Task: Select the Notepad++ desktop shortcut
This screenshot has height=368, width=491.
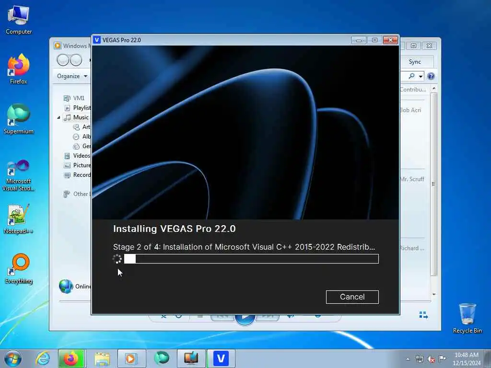Action: click(x=19, y=218)
